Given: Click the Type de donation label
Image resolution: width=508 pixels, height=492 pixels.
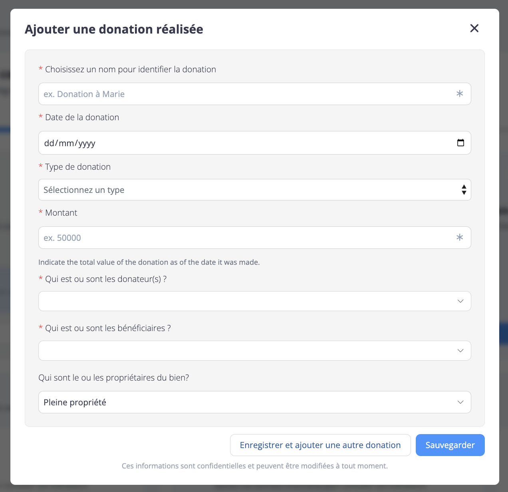Looking at the screenshot, I should pyautogui.click(x=77, y=167).
